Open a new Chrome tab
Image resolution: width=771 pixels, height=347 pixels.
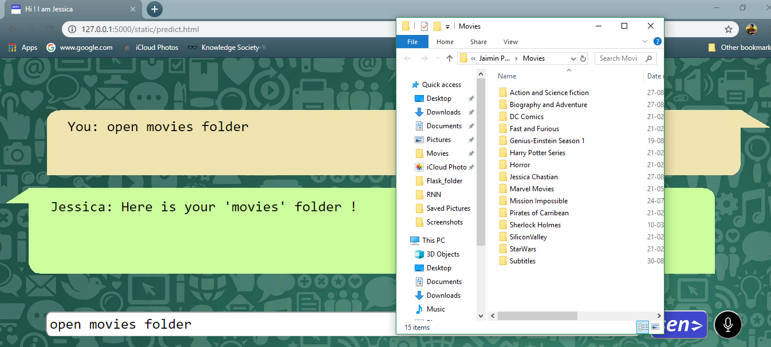(155, 9)
